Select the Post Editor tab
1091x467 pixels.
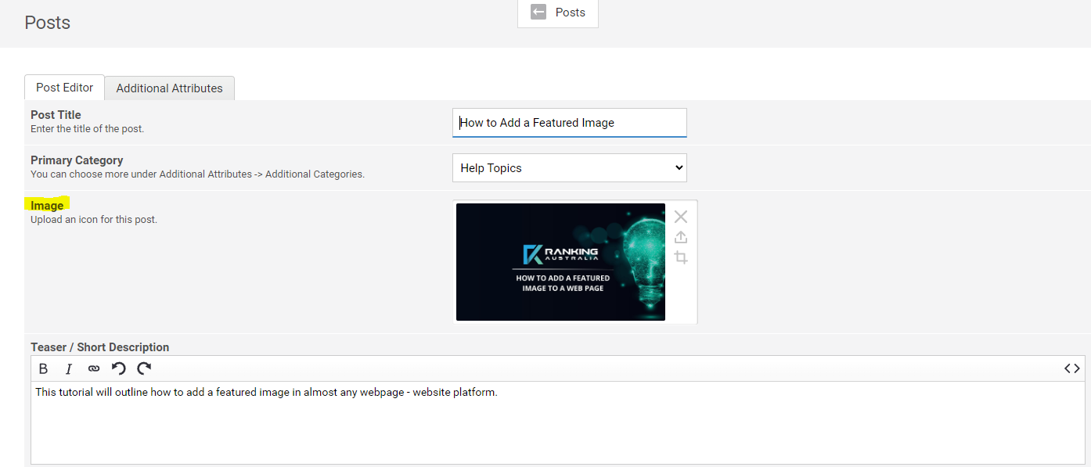point(64,88)
